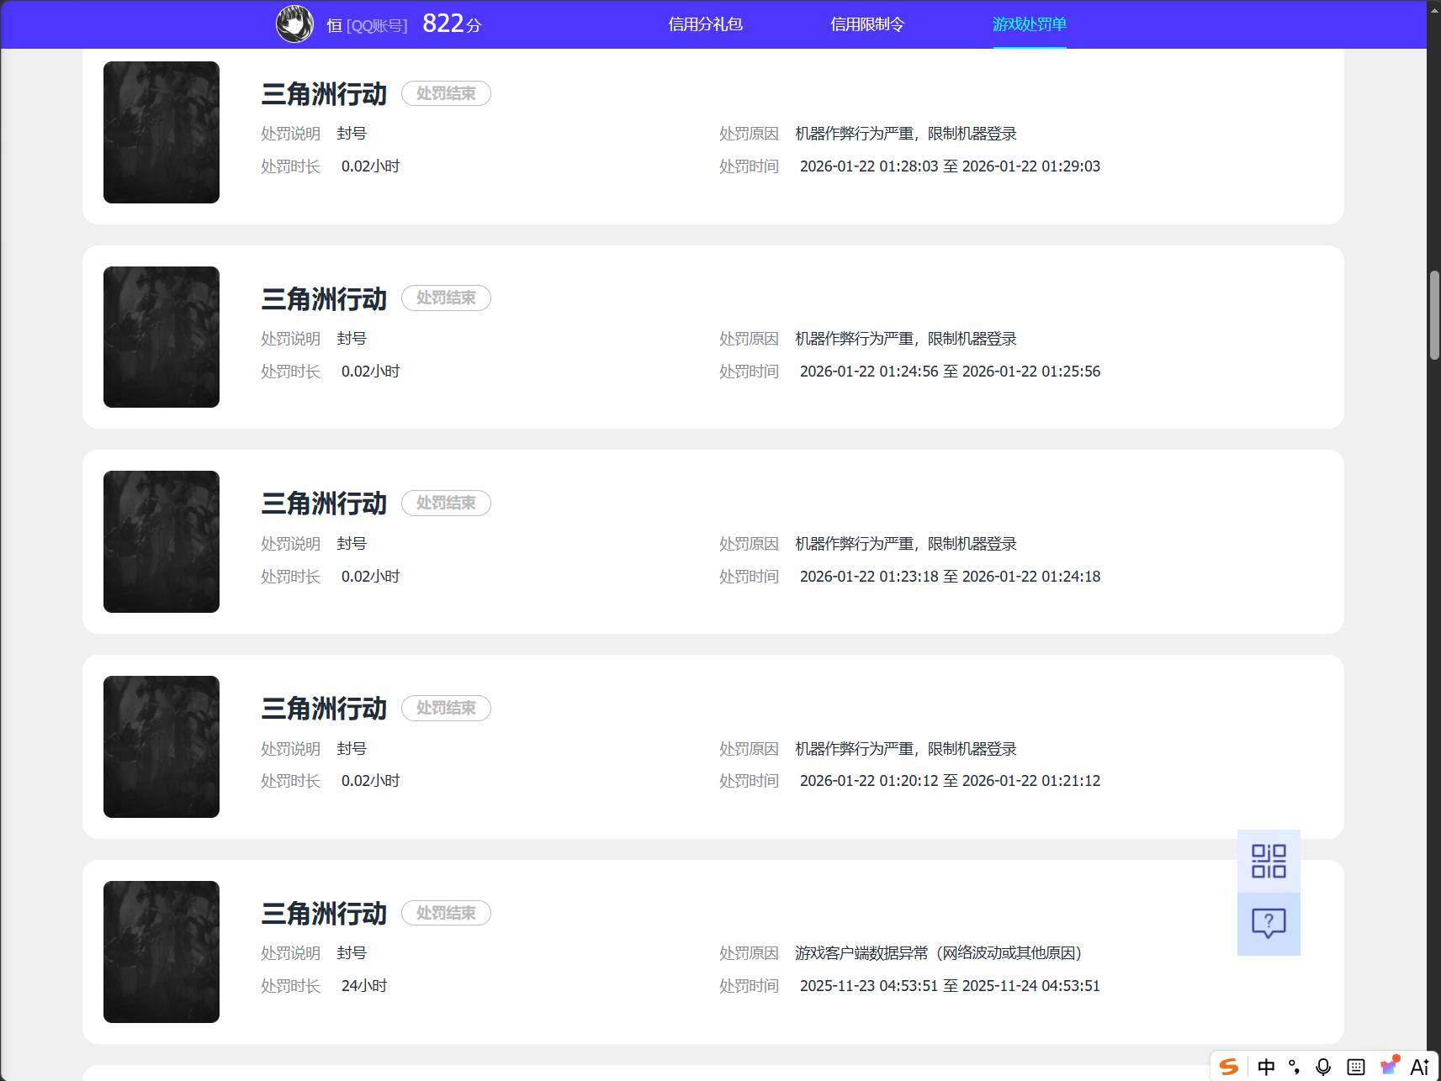Viewport: 1441px width, 1081px height.
Task: Click 处罚结束 badge on 01:28:03 record
Action: click(446, 93)
